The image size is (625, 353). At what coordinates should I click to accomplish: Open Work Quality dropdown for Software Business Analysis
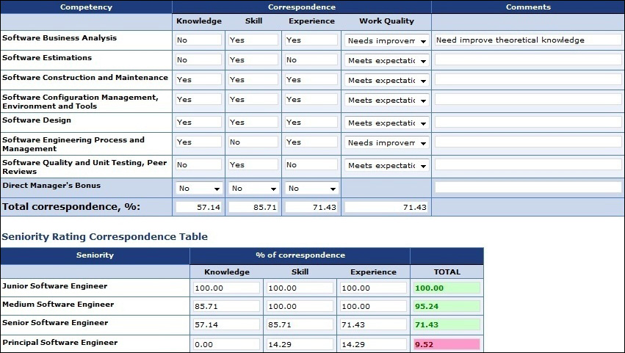(x=386, y=40)
